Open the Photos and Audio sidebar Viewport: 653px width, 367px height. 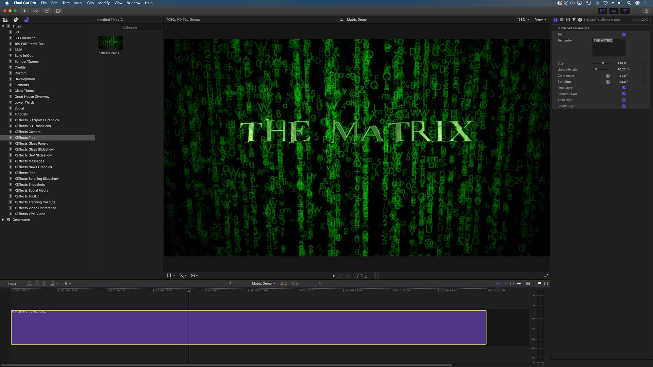click(16, 20)
